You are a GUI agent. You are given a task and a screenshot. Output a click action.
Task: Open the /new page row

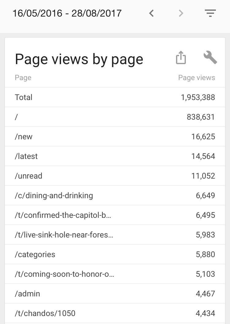click(x=115, y=137)
